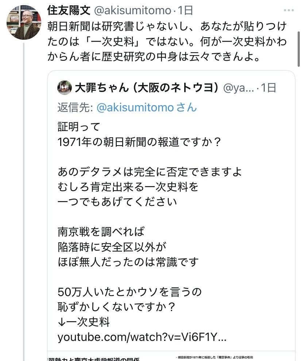
Task: Open 住友陽文's profile avatar
Action: click(24, 22)
